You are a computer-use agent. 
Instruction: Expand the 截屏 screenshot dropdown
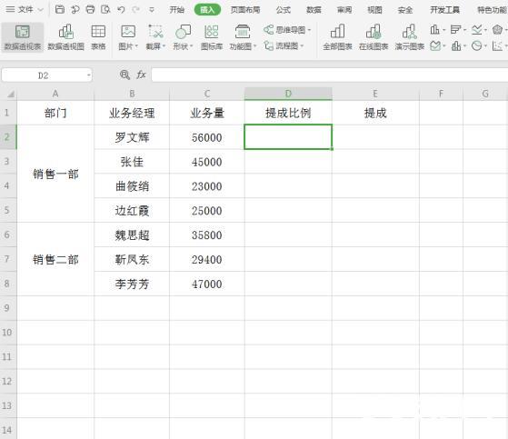(164, 46)
